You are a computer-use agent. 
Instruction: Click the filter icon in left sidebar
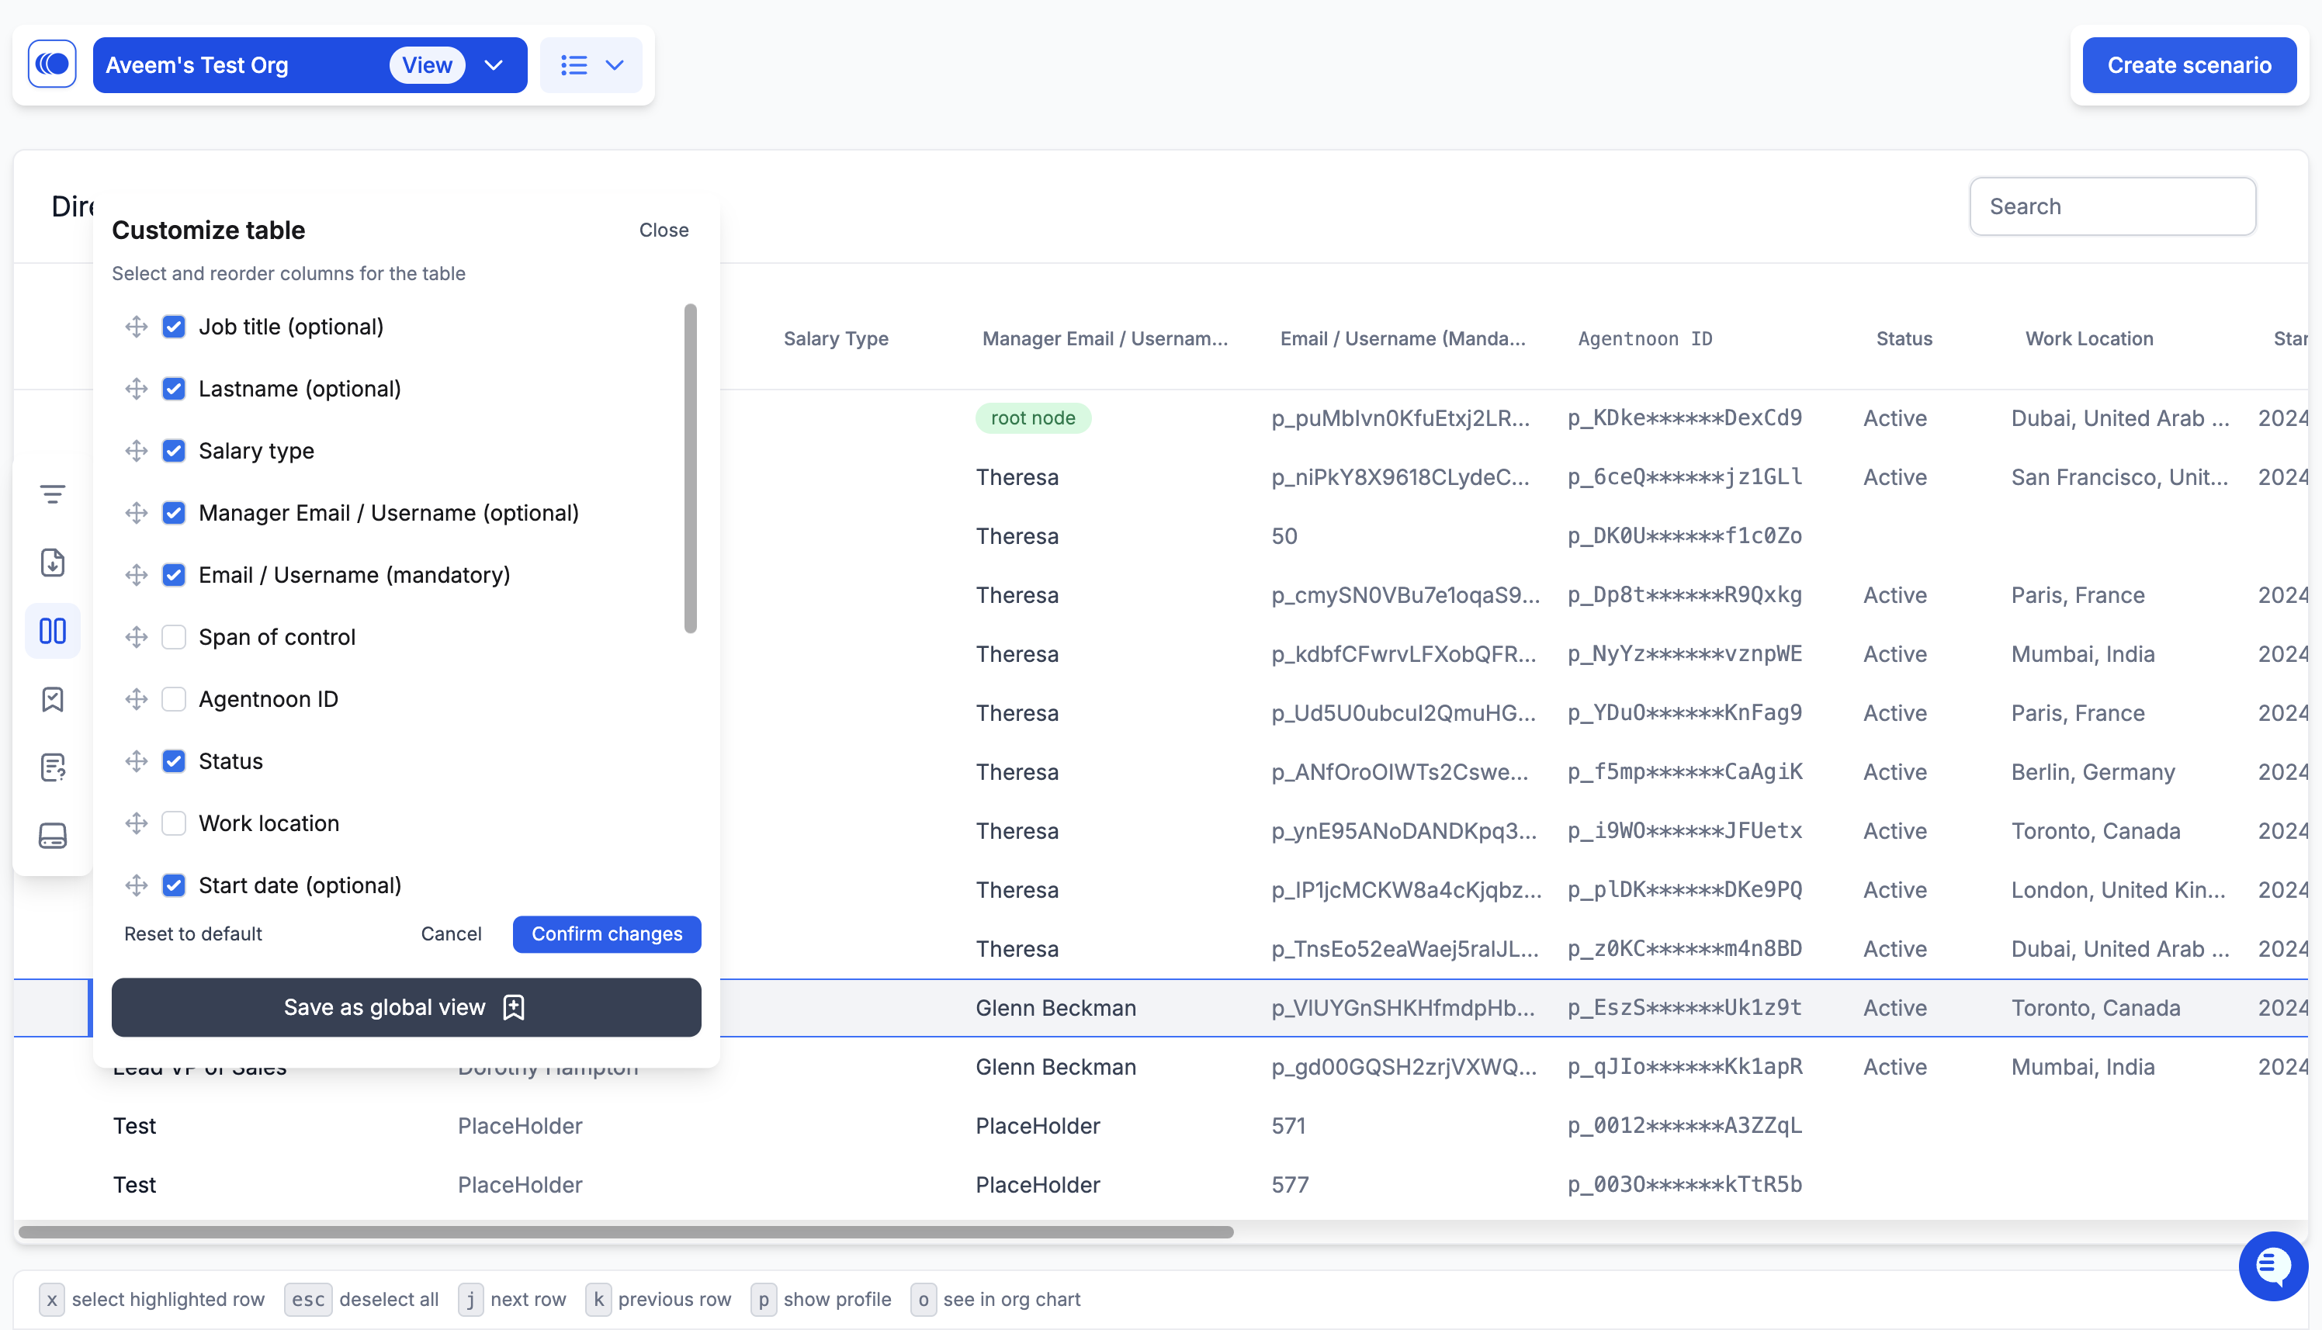pyautogui.click(x=52, y=494)
